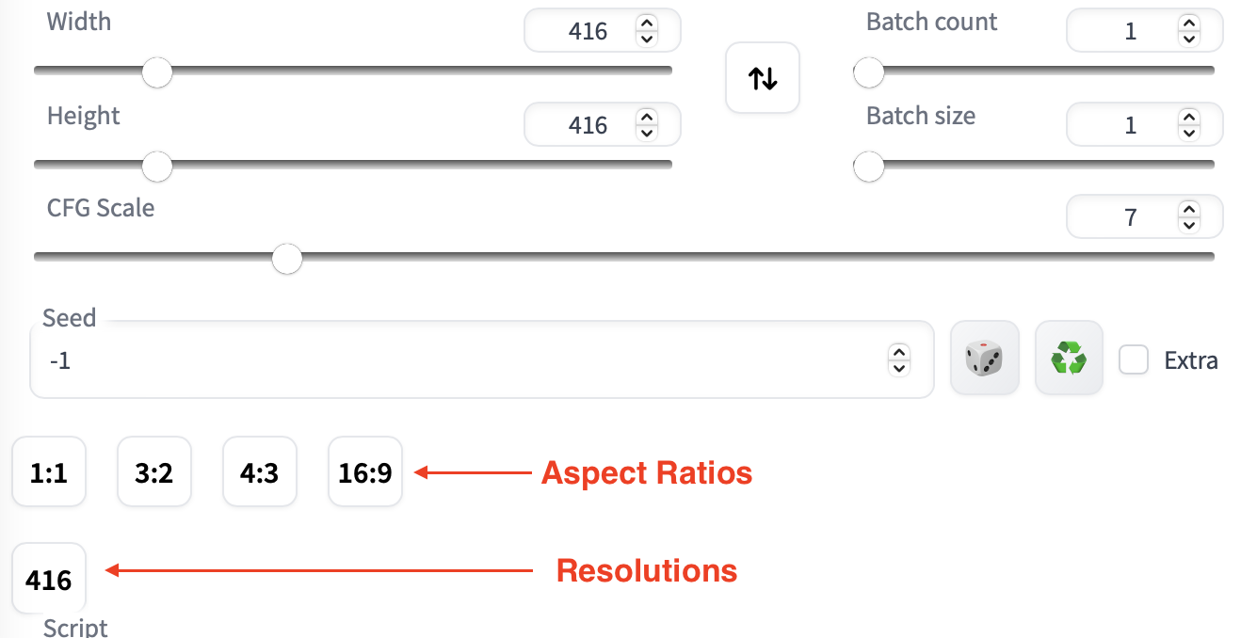This screenshot has width=1241, height=638.
Task: Click into the Seed input field
Action: [x=452, y=360]
